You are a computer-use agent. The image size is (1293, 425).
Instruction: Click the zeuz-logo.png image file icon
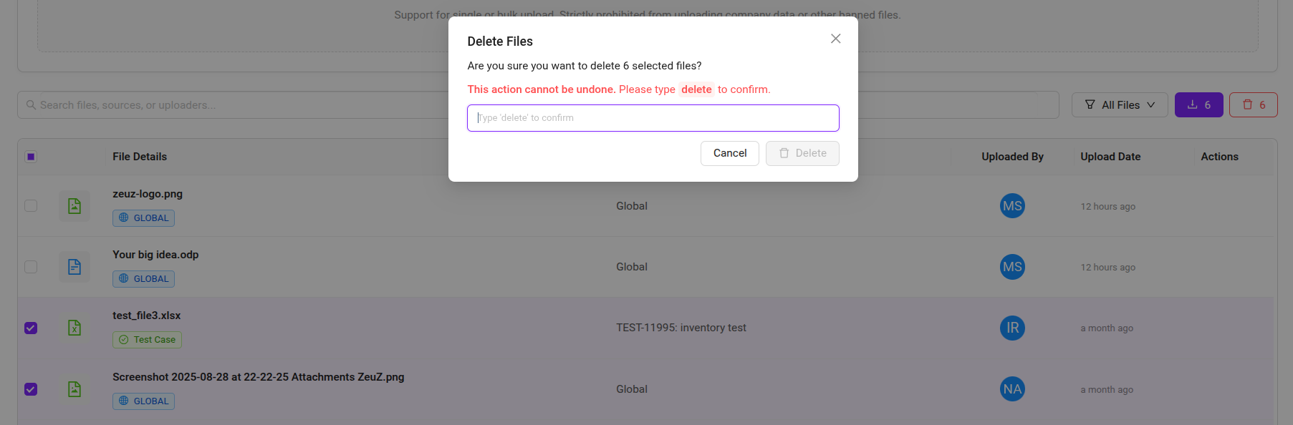74,206
